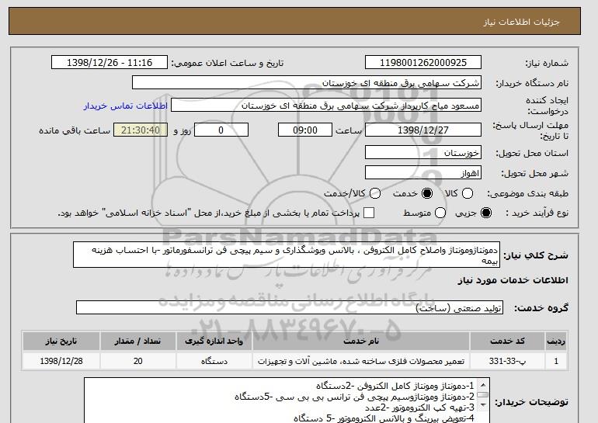
Task: Click the days-remaining field showing 0
Action: 221,130
